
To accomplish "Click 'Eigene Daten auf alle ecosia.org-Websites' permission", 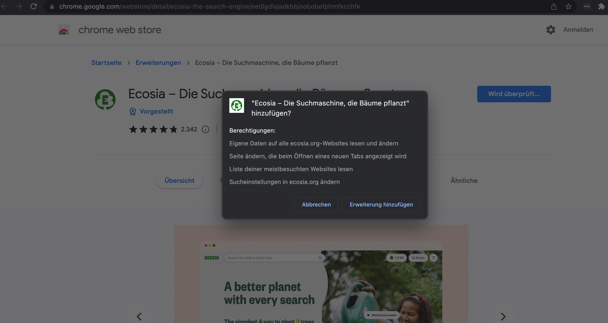I will click(314, 143).
